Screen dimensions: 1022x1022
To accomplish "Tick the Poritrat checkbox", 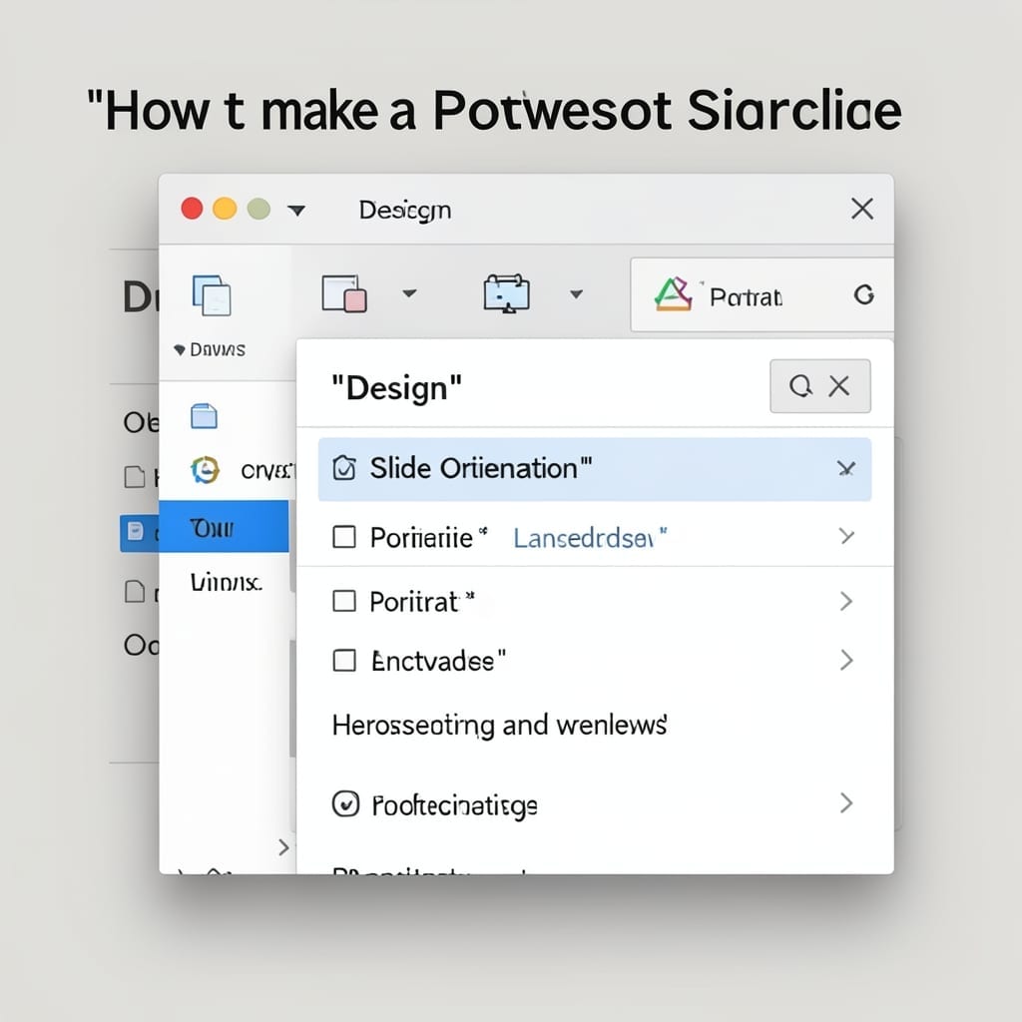I will [x=344, y=601].
